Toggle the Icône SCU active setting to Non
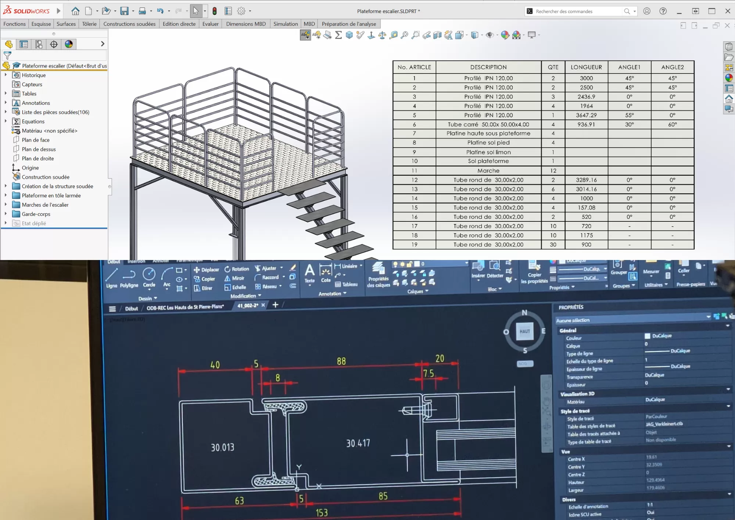735x520 pixels. click(x=650, y=512)
